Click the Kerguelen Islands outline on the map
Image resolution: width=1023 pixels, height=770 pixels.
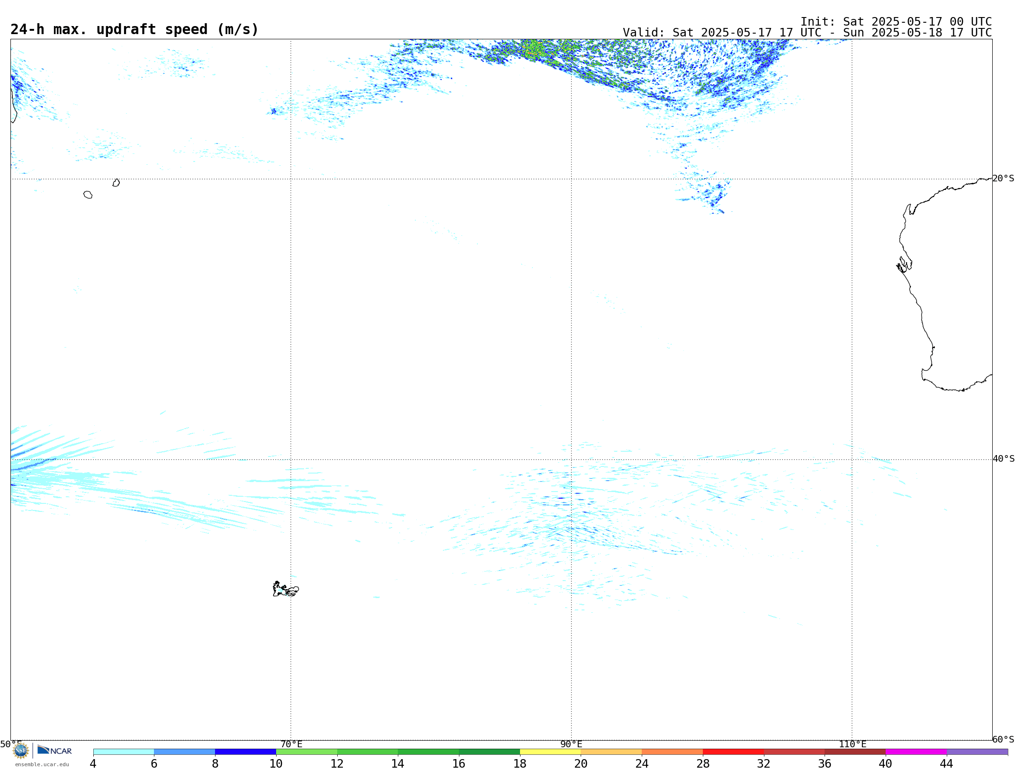[286, 589]
